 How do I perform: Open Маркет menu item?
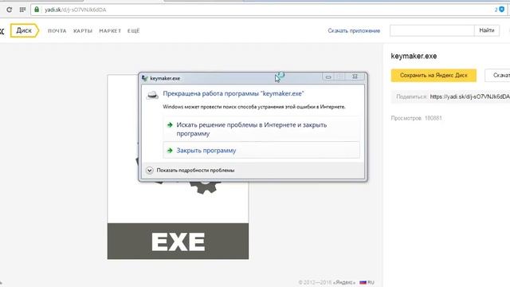[110, 31]
